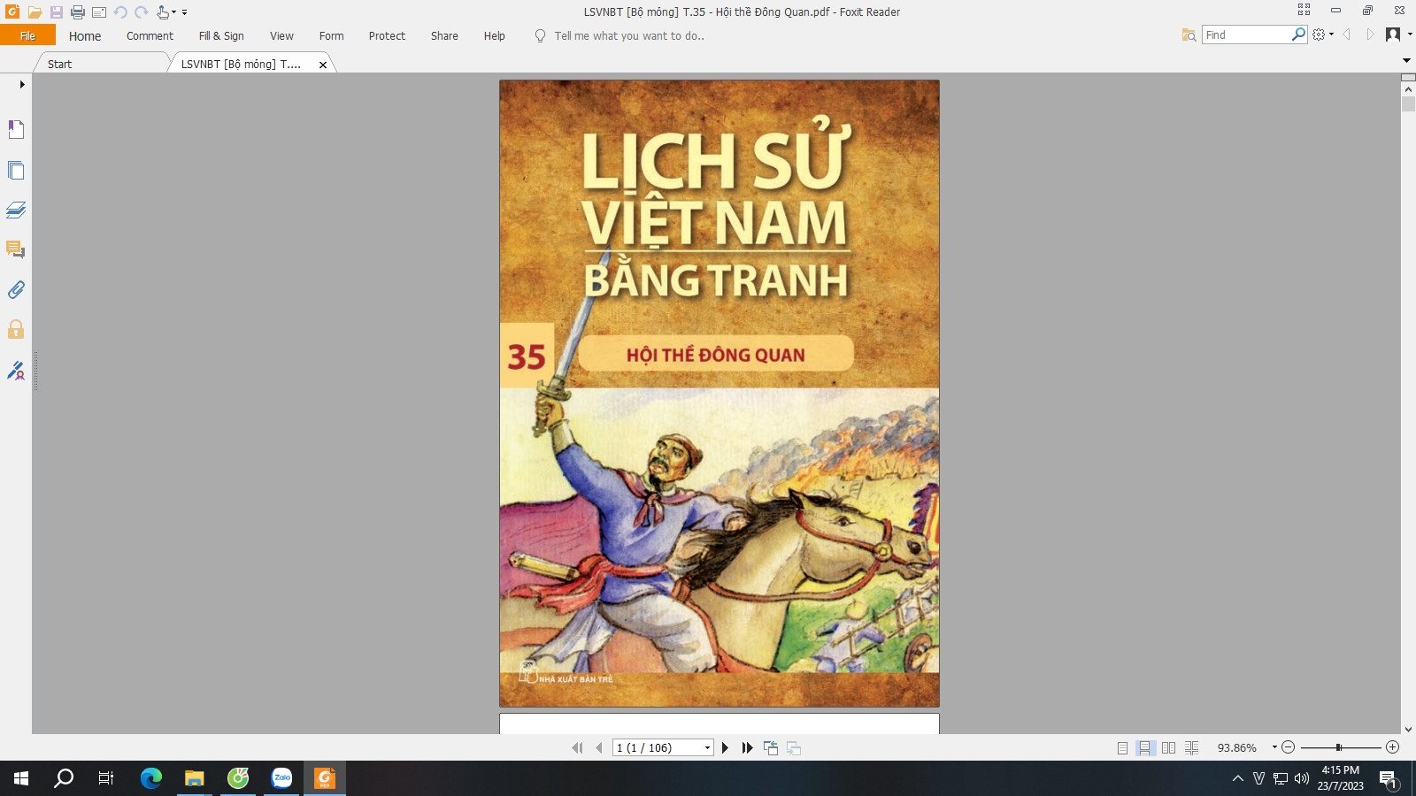Open the notification center
1416x796 pixels.
(x=1388, y=779)
